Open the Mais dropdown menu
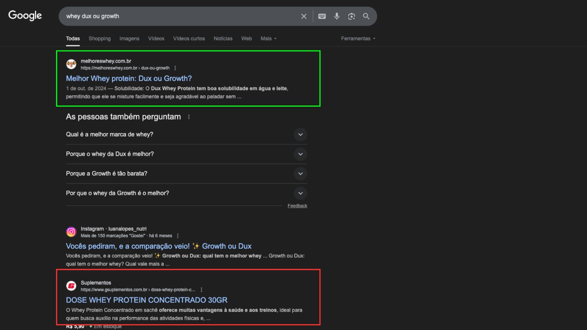 [x=268, y=38]
